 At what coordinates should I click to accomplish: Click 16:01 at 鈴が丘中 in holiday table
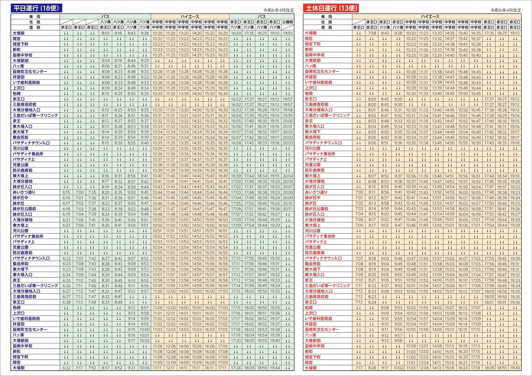point(463,198)
